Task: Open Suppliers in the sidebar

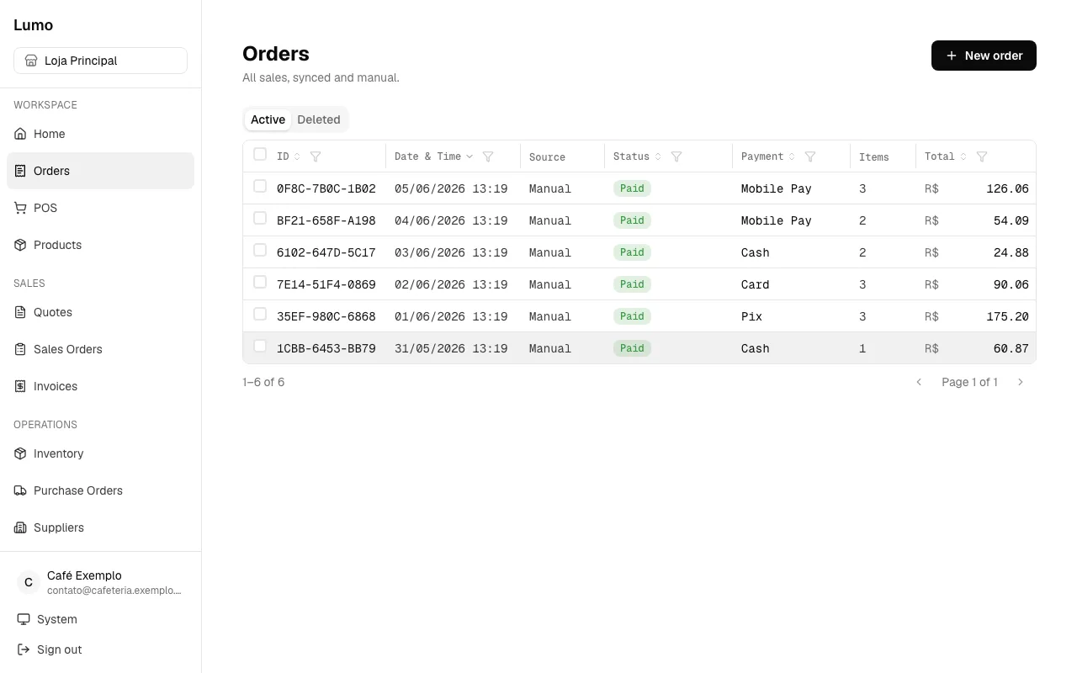Action: point(100,527)
